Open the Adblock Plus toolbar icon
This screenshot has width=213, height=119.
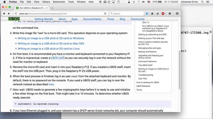(163, 14)
